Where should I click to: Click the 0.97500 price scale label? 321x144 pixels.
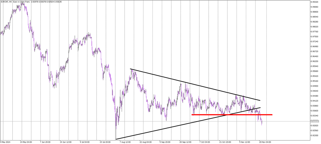click(315, 37)
